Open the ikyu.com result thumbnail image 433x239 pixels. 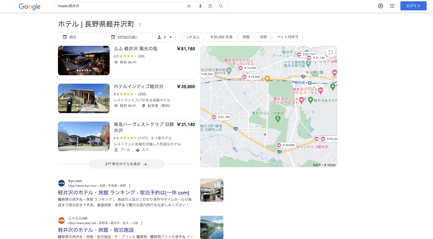pyautogui.click(x=212, y=190)
